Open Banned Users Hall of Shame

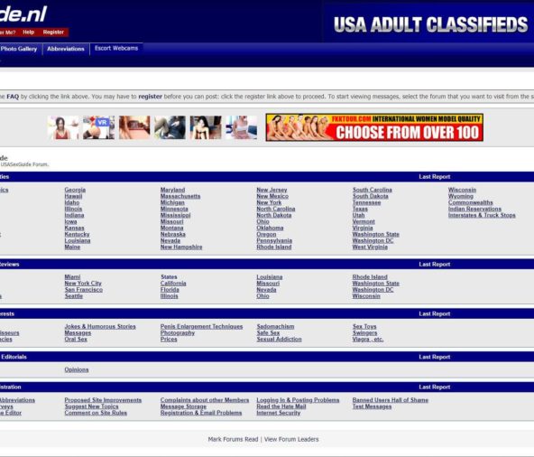391,400
